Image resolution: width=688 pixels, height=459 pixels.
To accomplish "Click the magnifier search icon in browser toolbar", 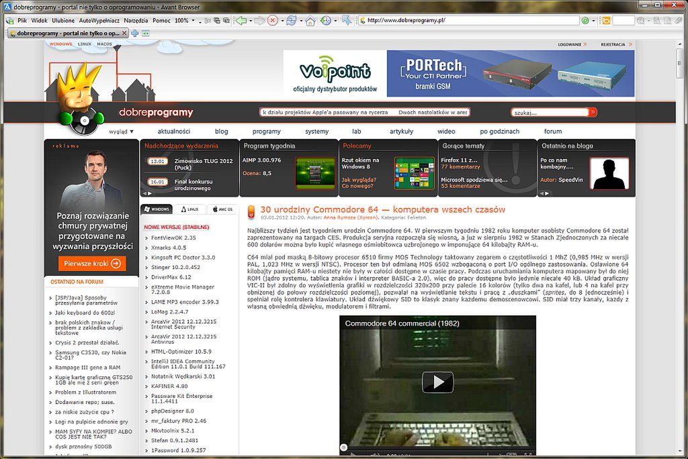I will pos(641,21).
